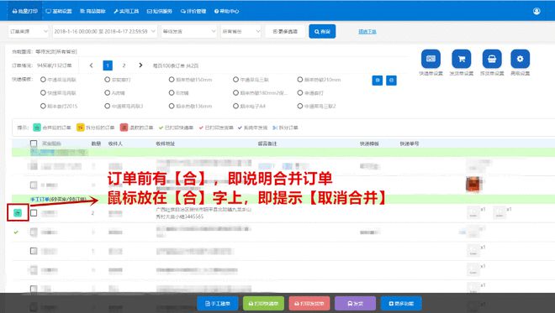Expand the 等待发货 status dropdown
The width and height of the screenshot is (555, 313).
pyautogui.click(x=188, y=31)
